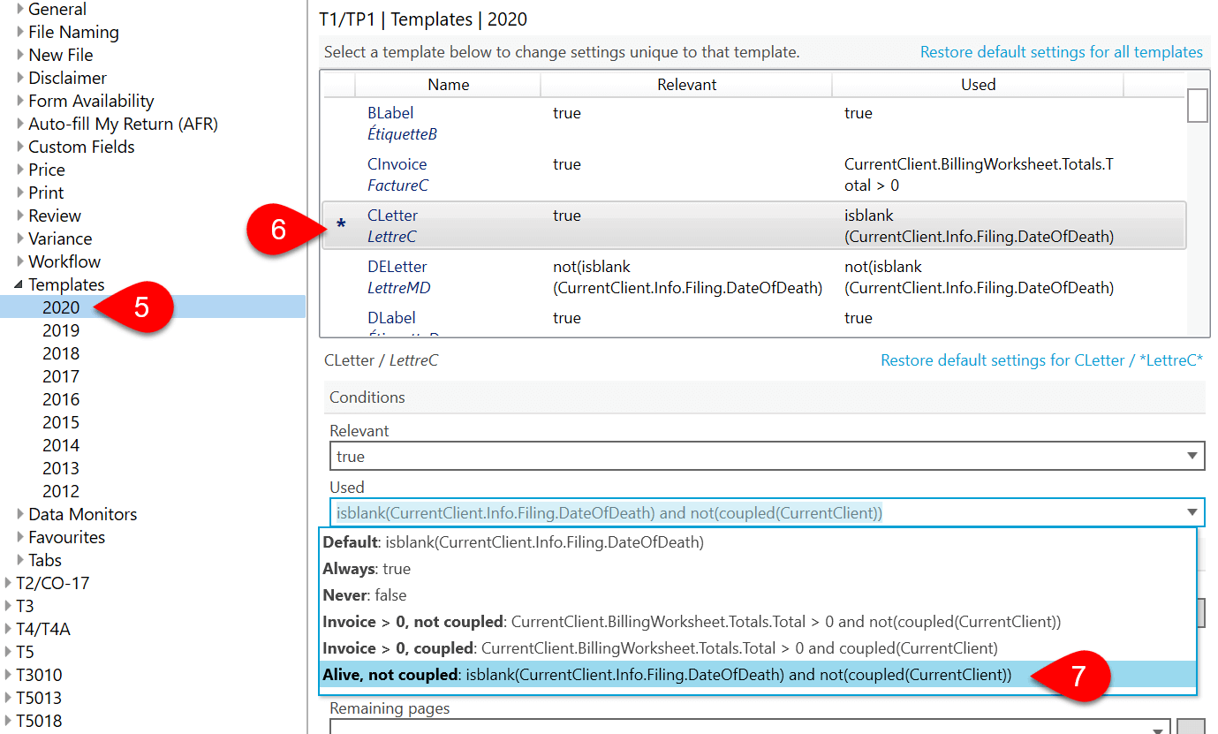Screen dimensions: 1218x734
Task: Choose Invoice > 0, coupled option
Action: [758, 648]
